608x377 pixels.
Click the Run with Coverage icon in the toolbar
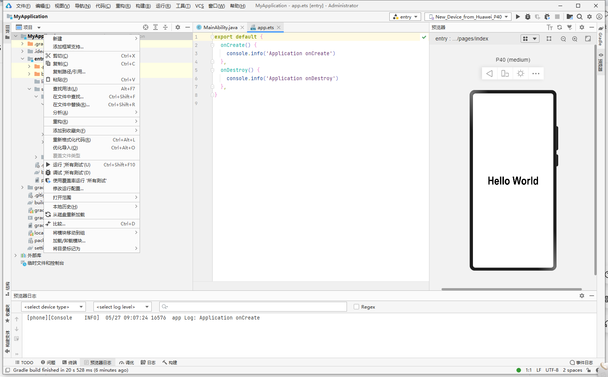[x=538, y=17]
